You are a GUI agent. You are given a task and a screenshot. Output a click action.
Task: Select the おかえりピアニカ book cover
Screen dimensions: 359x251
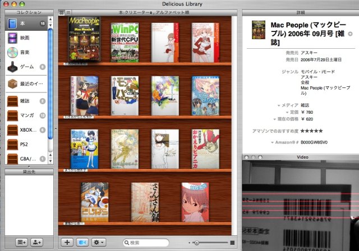pyautogui.click(x=205, y=149)
